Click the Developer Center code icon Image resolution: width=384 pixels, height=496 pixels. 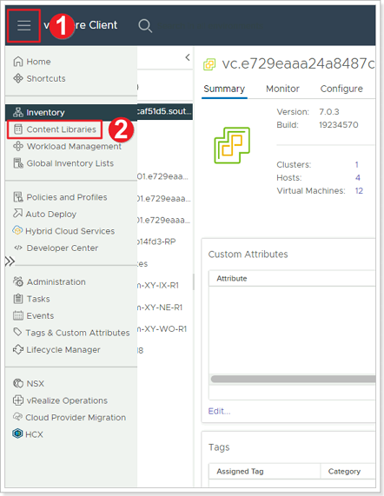coord(18,248)
